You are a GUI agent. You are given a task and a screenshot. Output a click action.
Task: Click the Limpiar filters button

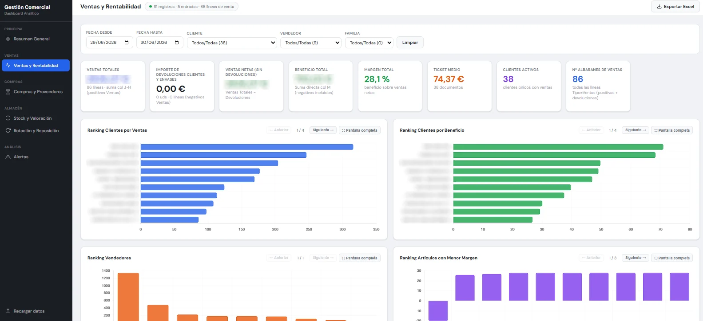410,43
